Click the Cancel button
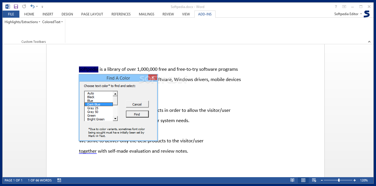 pyautogui.click(x=137, y=104)
